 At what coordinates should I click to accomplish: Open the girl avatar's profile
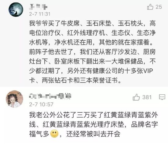pyautogui.click(x=14, y=99)
